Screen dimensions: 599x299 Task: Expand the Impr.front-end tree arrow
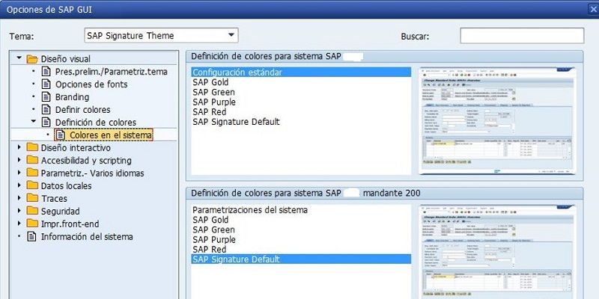click(19, 224)
